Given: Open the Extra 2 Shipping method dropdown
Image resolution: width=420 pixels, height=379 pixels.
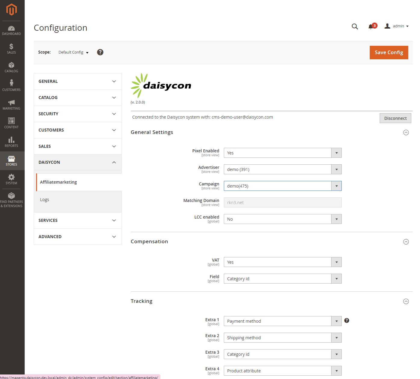Looking at the screenshot, I should [283, 338].
